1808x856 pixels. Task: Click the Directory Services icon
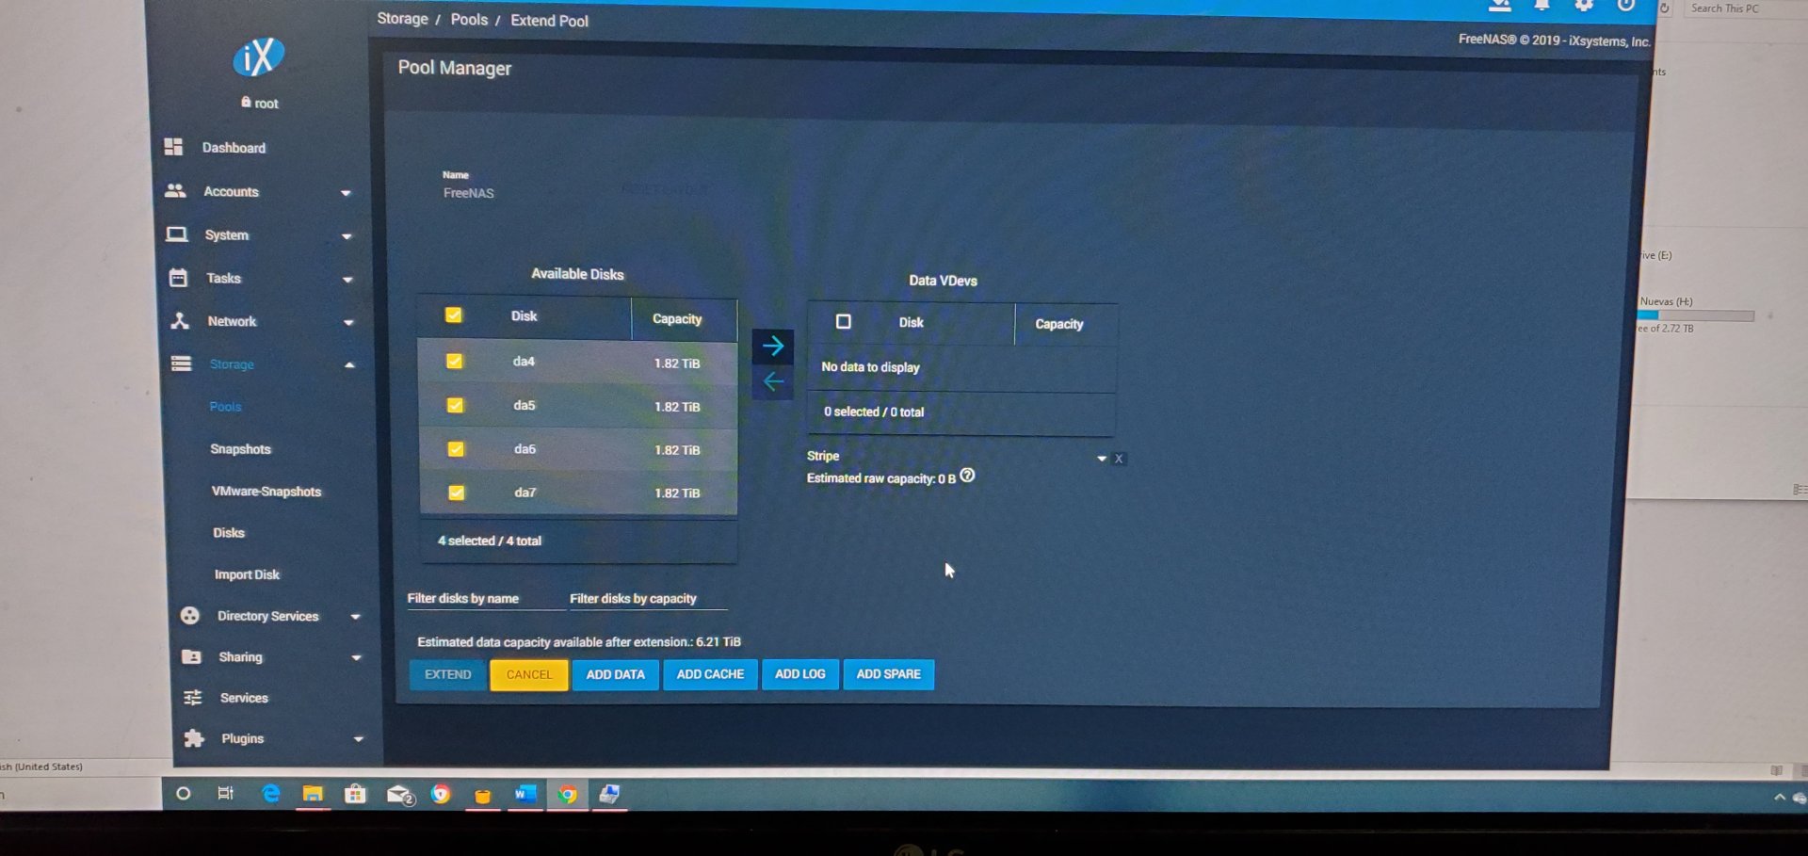pyautogui.click(x=190, y=616)
